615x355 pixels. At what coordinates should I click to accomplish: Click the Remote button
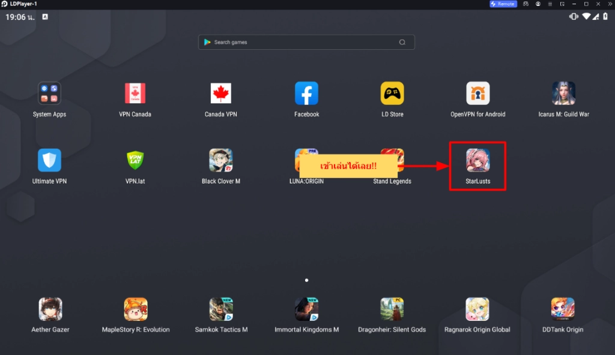pyautogui.click(x=503, y=4)
